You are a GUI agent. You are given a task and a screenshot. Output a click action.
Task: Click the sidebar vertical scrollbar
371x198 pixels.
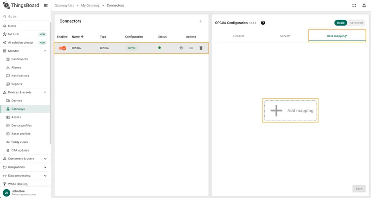click(50, 83)
